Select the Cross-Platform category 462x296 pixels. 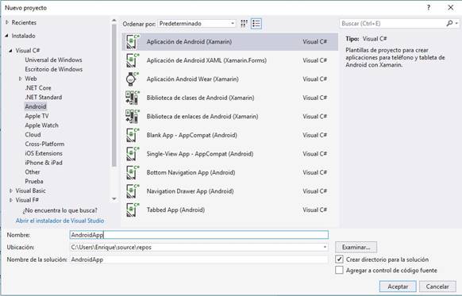pyautogui.click(x=44, y=144)
